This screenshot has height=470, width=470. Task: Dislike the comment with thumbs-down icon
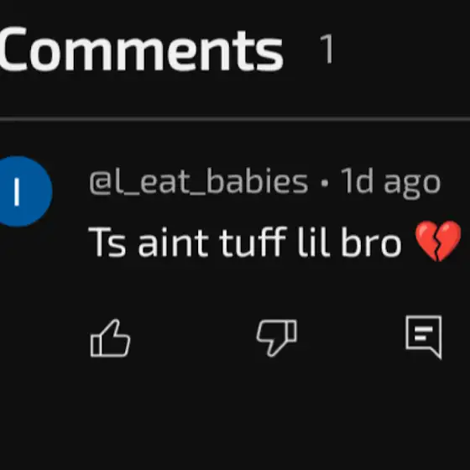[x=277, y=338]
